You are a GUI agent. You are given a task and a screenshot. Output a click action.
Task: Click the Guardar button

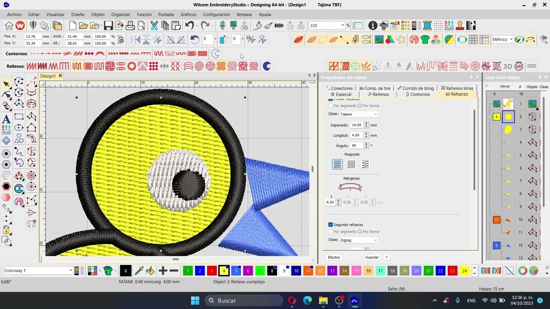[372, 257]
